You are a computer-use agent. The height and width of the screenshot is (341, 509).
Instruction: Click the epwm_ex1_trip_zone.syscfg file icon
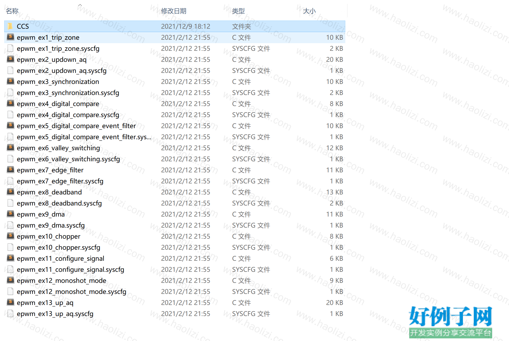pos(10,48)
